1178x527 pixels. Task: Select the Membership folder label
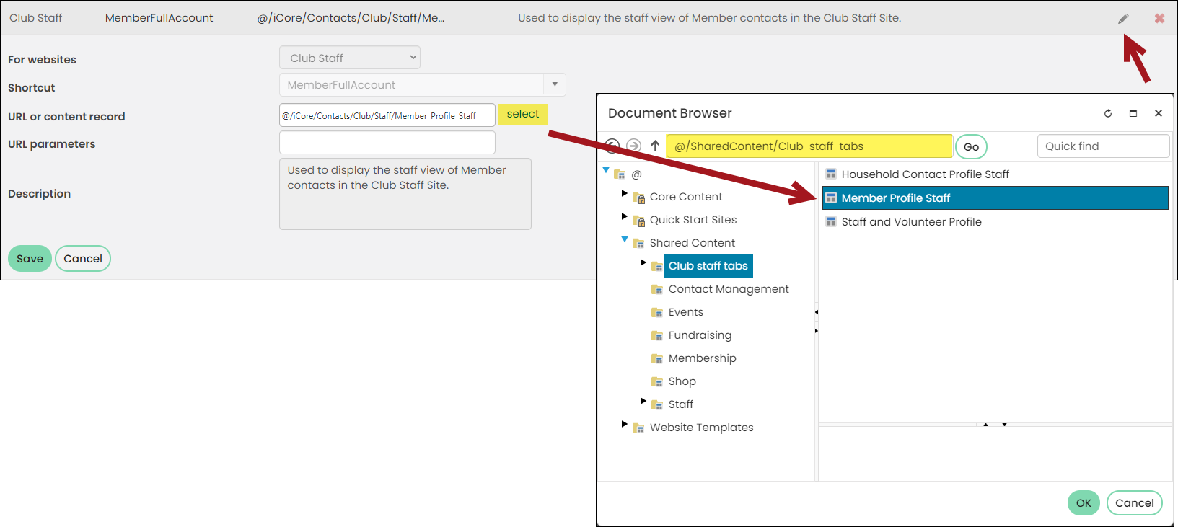pos(703,358)
